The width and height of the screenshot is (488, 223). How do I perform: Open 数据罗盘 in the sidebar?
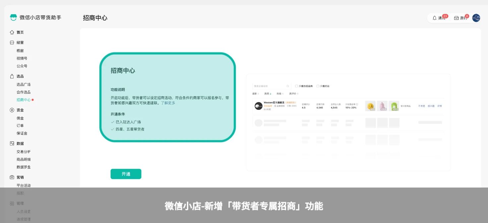[x=24, y=167]
